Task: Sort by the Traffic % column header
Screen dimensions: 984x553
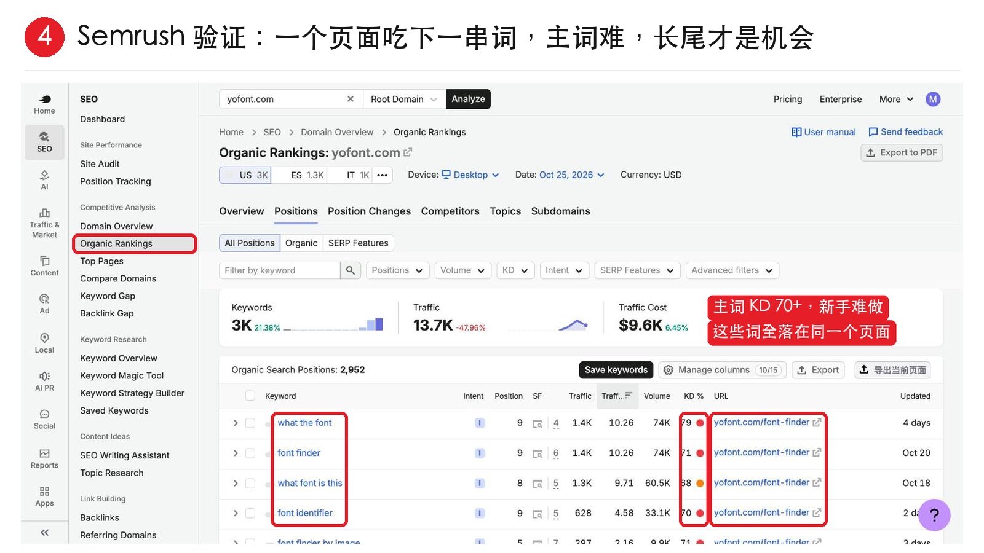Action: (x=617, y=396)
